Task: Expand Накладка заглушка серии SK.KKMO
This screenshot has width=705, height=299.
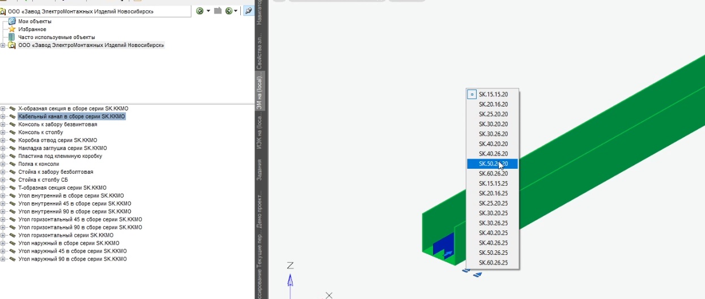Action: [3, 148]
